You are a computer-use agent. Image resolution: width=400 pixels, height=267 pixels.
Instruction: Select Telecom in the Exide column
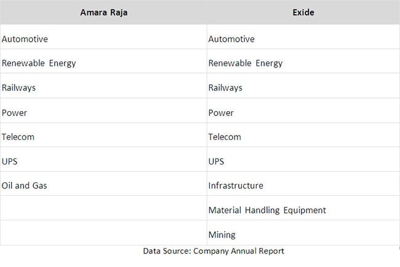click(225, 137)
